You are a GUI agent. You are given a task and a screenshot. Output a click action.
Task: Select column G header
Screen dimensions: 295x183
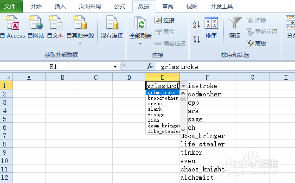252,77
